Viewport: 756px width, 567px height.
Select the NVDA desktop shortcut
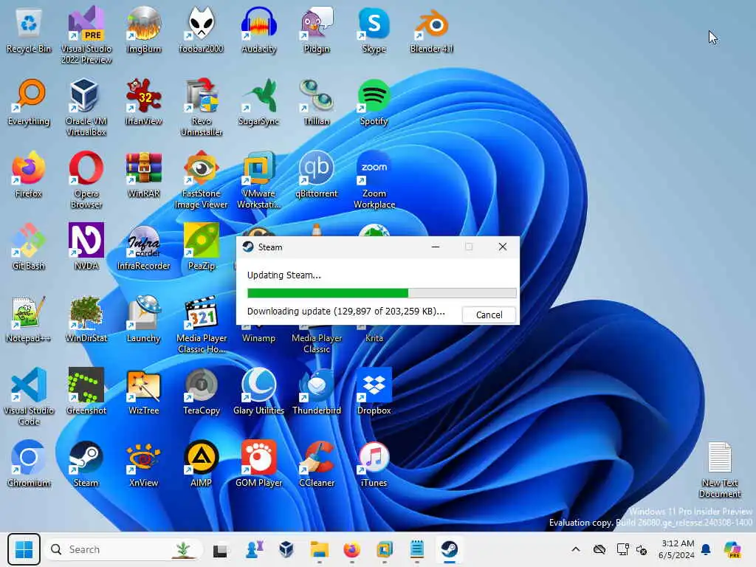point(86,247)
